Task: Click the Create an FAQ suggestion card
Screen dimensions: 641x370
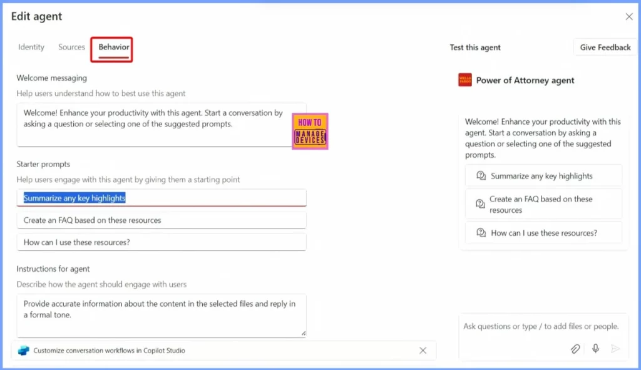Action: (x=543, y=204)
